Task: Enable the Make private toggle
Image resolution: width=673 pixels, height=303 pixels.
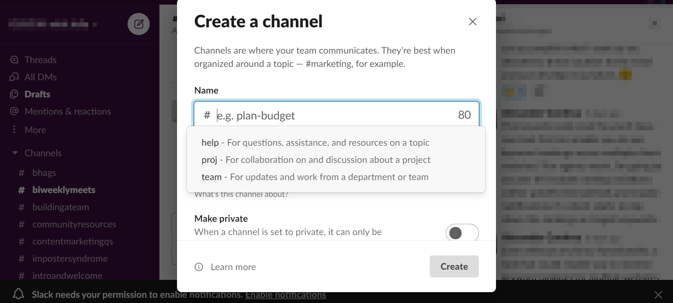Action: click(462, 232)
